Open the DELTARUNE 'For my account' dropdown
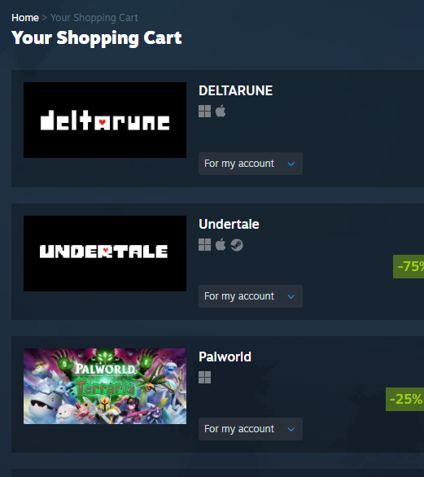Image resolution: width=424 pixels, height=477 pixels. click(251, 164)
